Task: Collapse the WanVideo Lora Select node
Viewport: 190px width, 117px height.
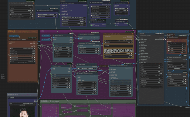Action: click(x=114, y=3)
